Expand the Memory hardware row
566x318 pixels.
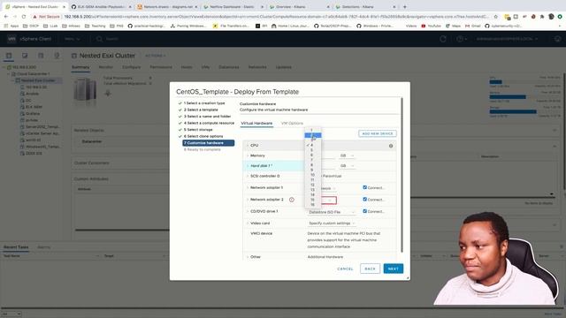coord(248,155)
